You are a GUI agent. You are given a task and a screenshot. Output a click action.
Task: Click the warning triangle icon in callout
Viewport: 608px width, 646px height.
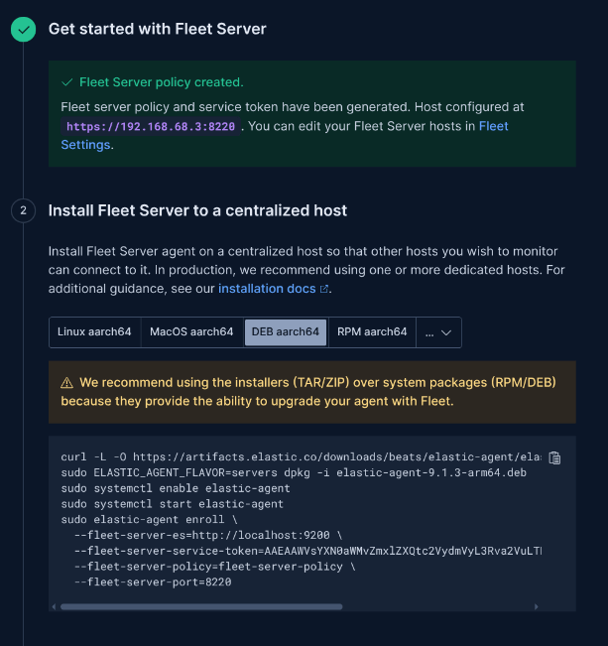point(66,383)
